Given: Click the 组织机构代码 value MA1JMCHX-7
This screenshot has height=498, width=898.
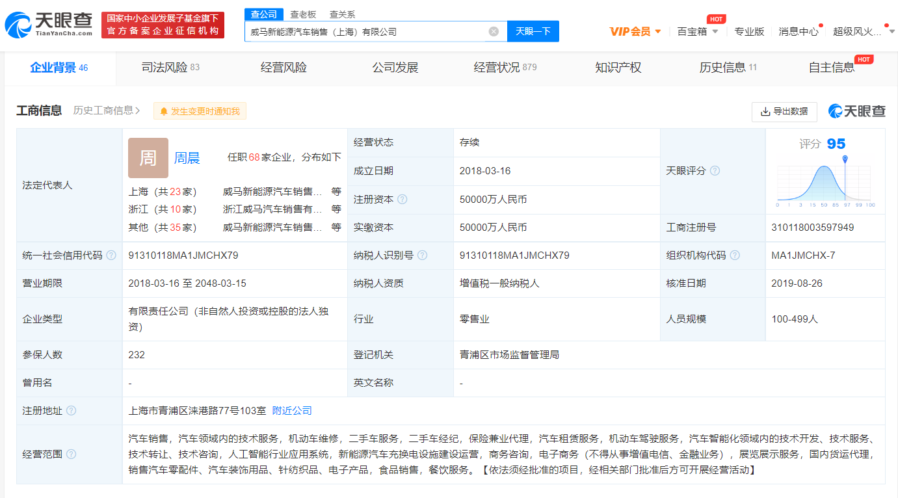Looking at the screenshot, I should 803,256.
